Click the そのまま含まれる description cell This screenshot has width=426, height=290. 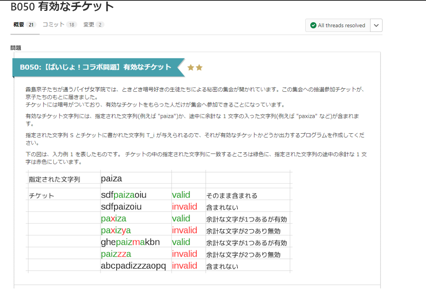[x=231, y=196]
